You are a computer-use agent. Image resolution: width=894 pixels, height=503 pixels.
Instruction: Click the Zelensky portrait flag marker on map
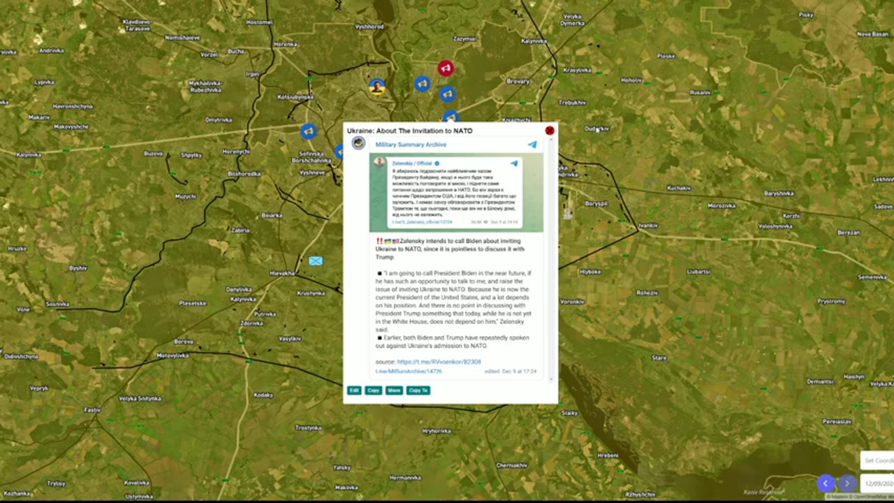[377, 87]
